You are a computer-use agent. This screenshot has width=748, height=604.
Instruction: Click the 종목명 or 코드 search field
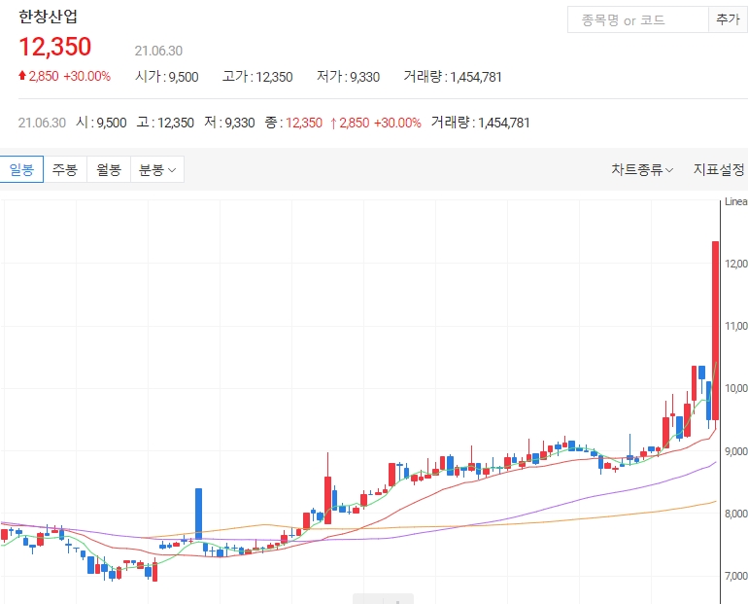pos(638,19)
